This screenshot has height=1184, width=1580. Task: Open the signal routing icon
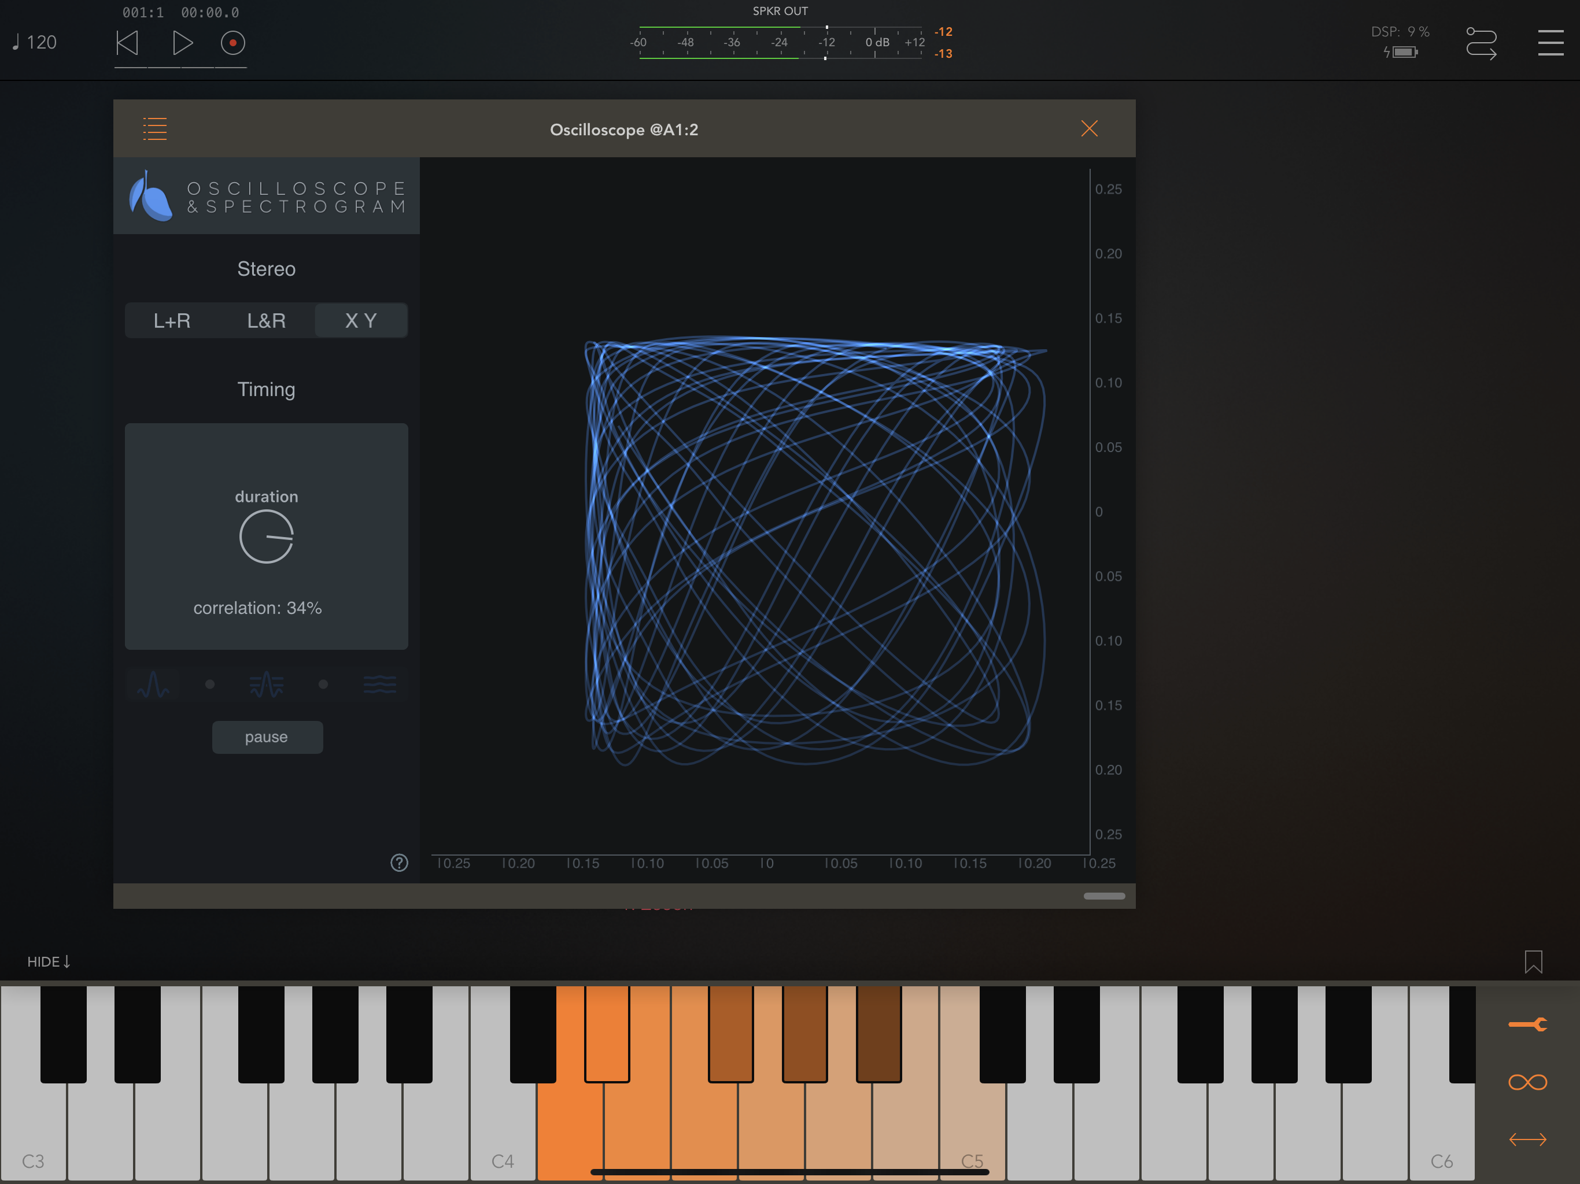(x=1481, y=43)
